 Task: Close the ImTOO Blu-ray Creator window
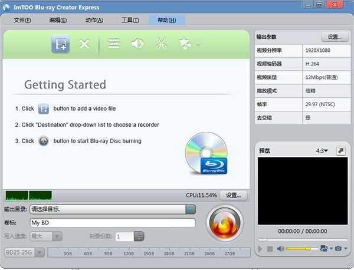[335, 5]
